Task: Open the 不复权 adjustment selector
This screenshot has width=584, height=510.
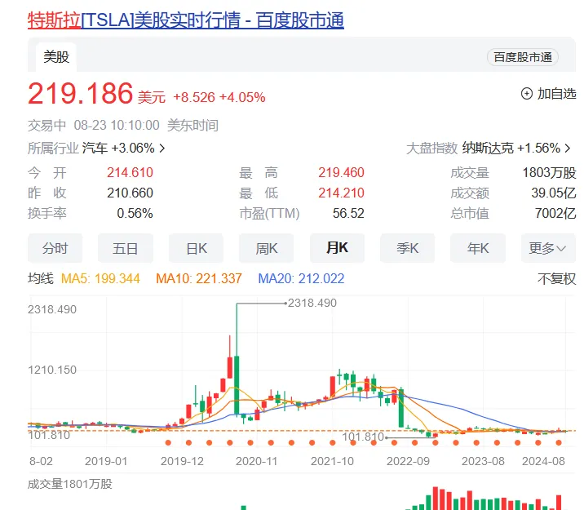Action: coord(556,278)
